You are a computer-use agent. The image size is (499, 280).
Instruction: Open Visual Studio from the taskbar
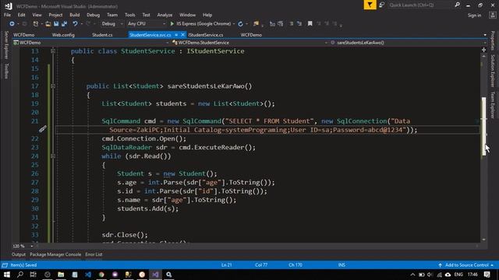pyautogui.click(x=155, y=275)
